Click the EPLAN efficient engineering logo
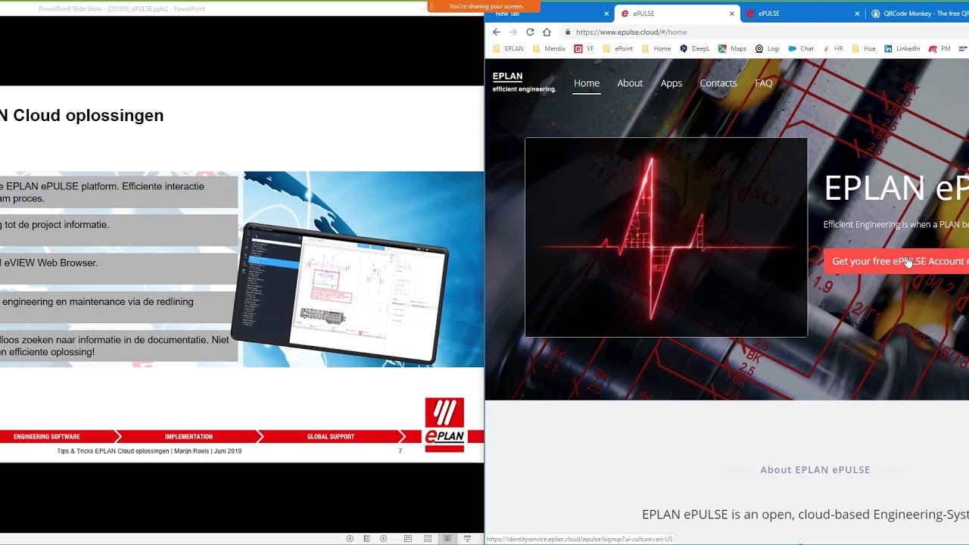 tap(524, 82)
